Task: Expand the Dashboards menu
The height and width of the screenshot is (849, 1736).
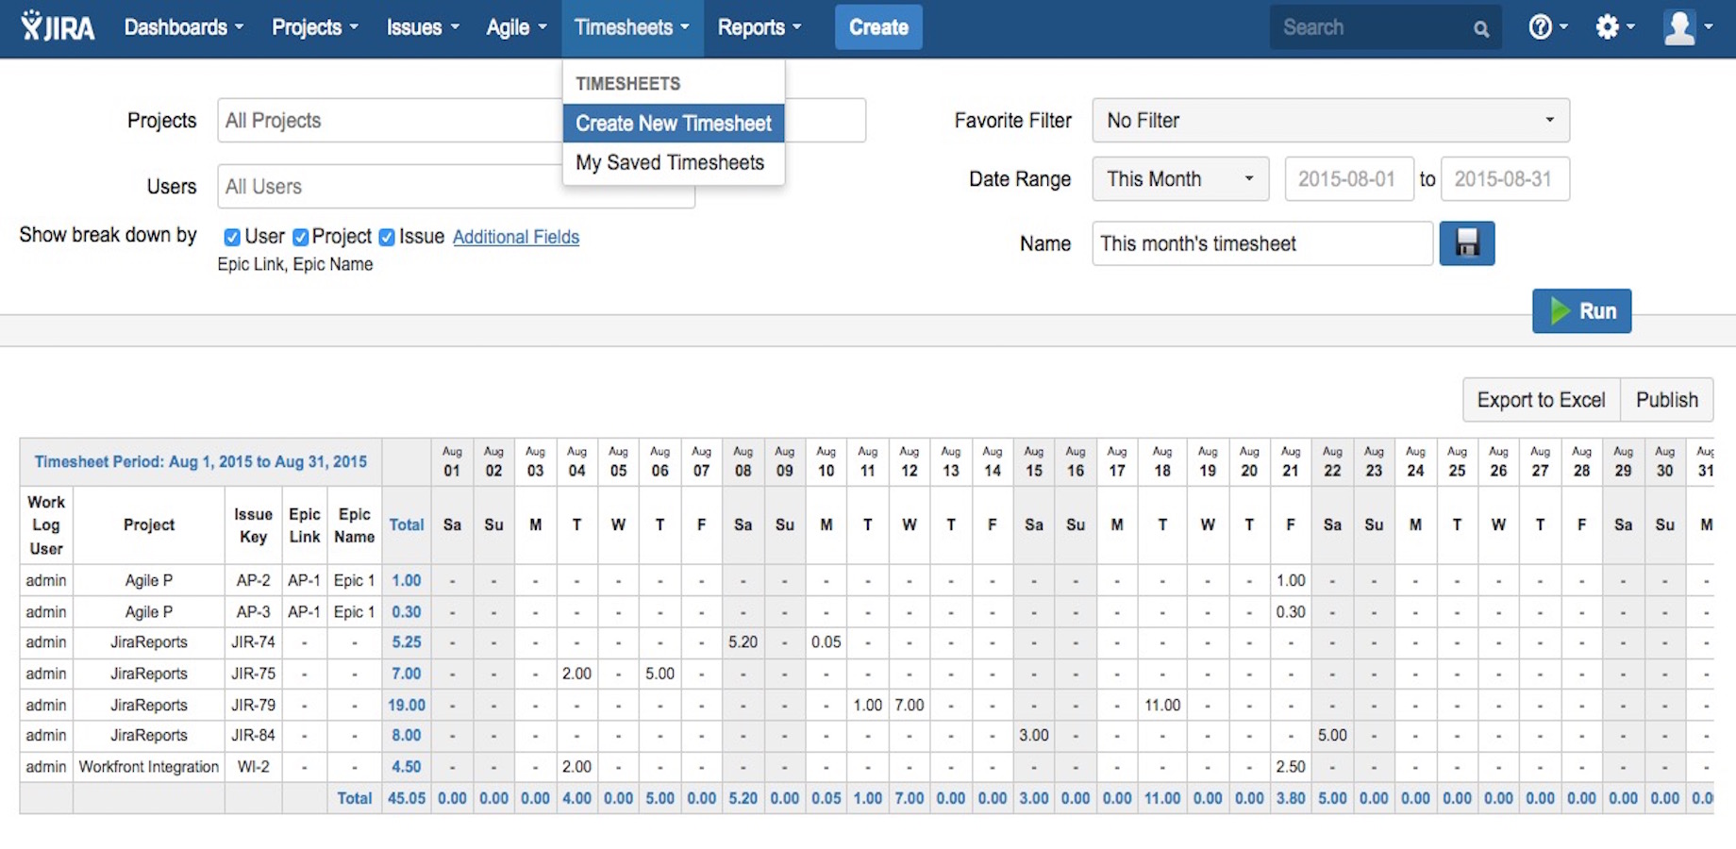Action: pos(184,27)
